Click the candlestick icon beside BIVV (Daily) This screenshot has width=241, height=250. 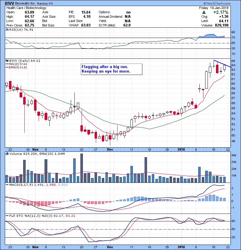point(7,61)
